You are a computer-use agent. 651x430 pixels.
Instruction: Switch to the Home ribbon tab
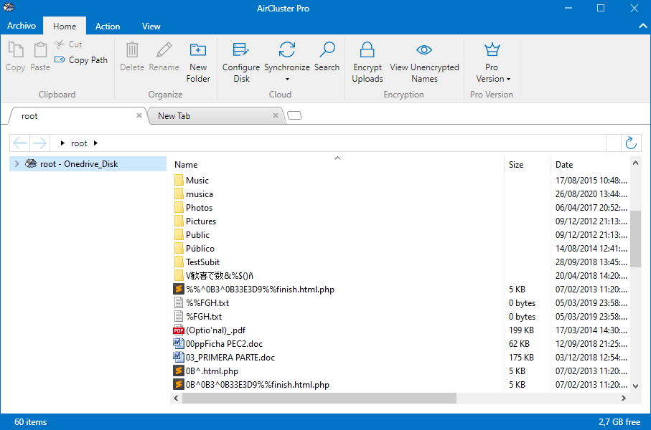pos(65,26)
